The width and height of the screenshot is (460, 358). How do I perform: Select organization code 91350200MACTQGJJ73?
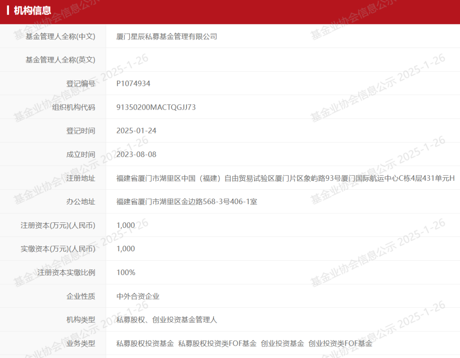point(156,107)
